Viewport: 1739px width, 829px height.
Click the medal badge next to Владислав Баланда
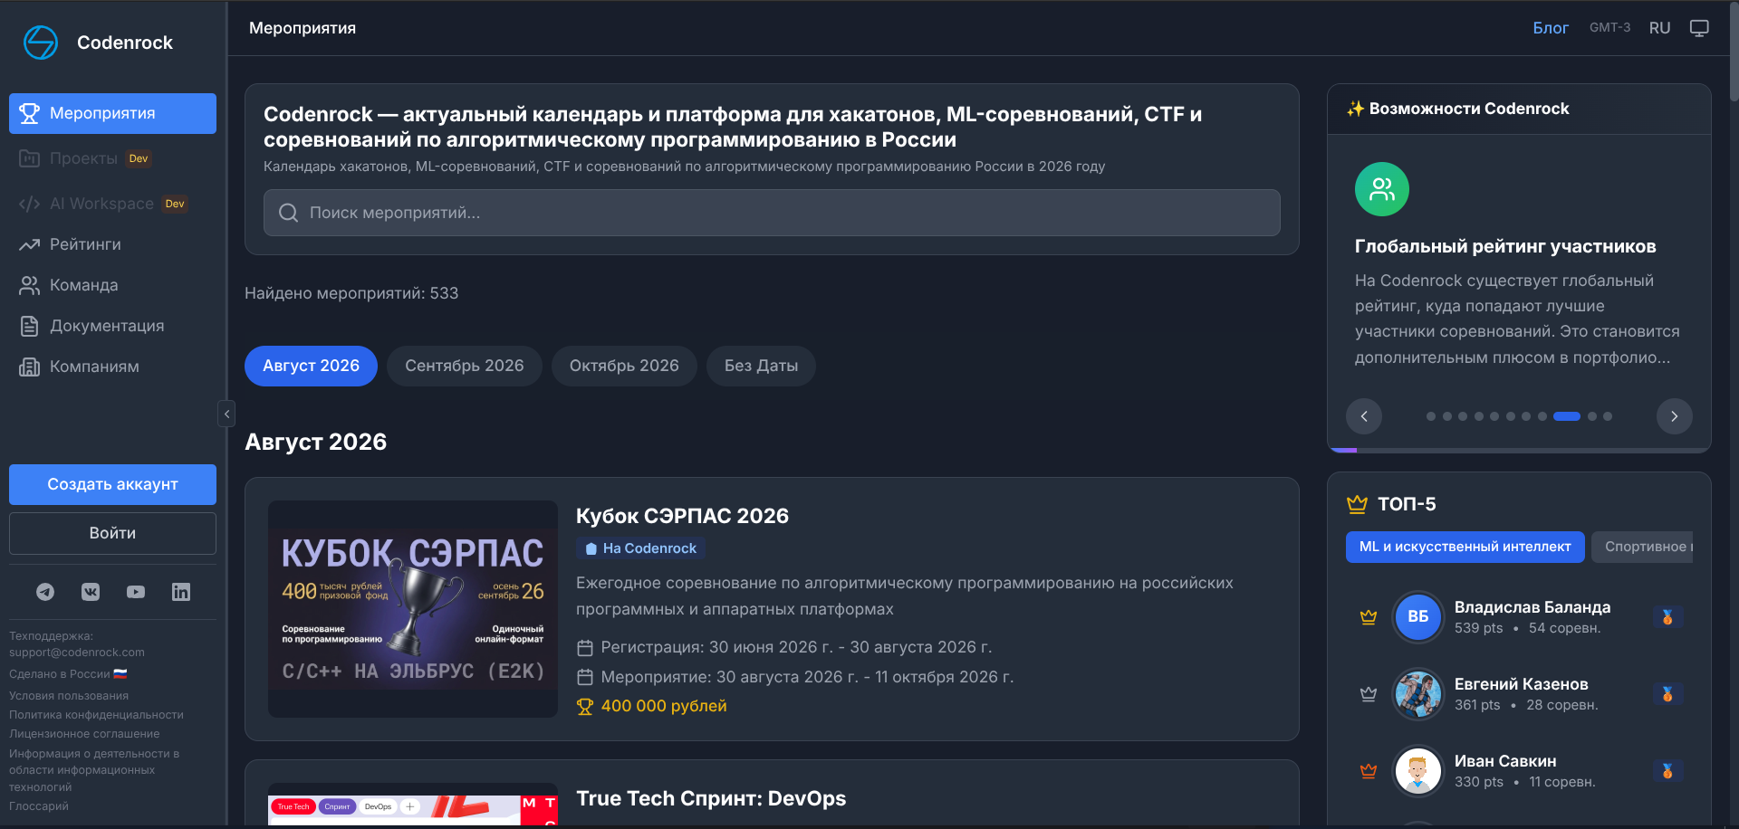1667,617
